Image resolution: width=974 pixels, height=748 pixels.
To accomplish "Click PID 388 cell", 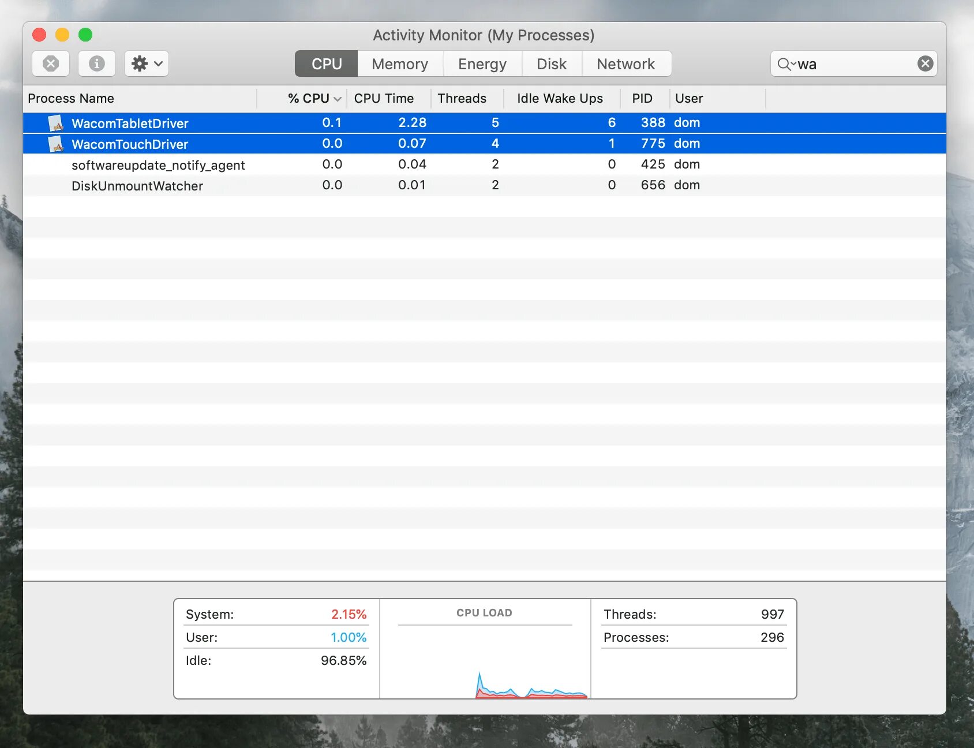I will 653,122.
